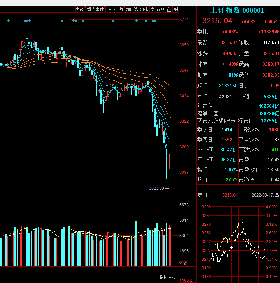Click the jump-to-end arrow icon in the toolbar
Screen dimensions: 280x283
pos(175,9)
